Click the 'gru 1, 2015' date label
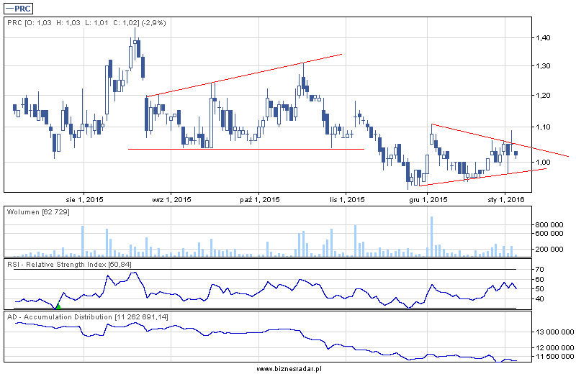 point(428,199)
